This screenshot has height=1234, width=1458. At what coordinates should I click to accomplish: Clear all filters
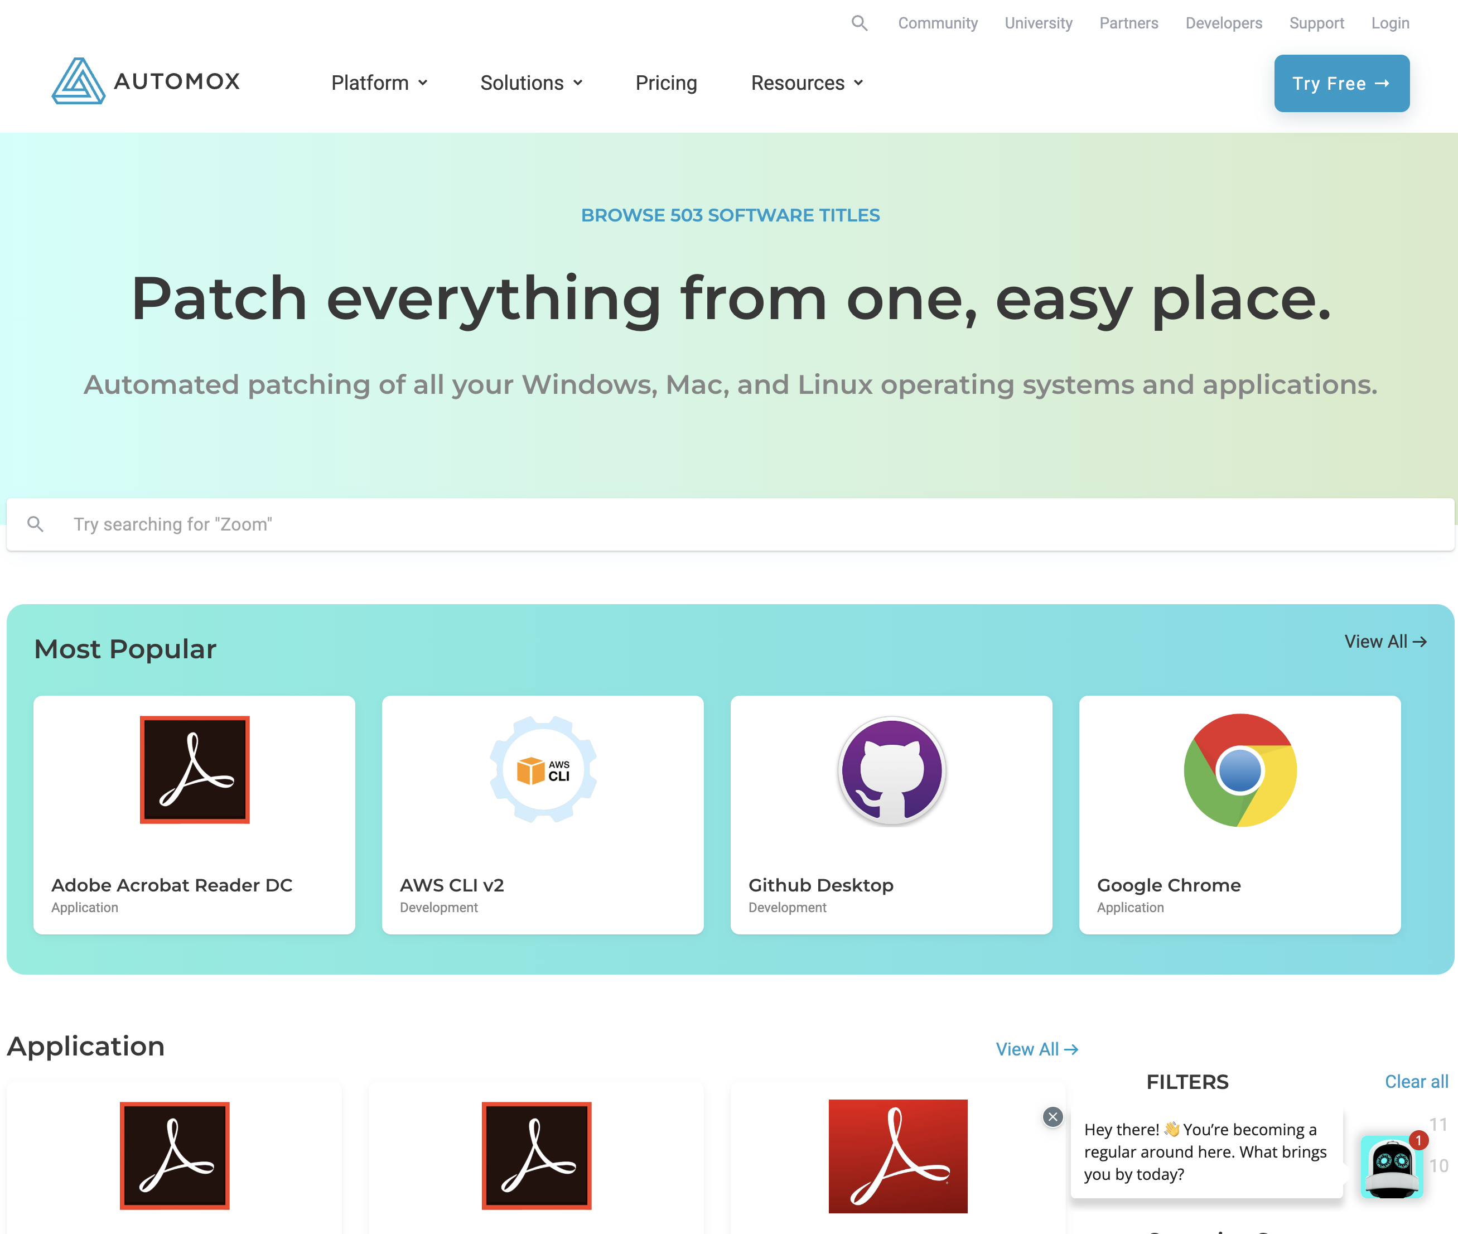[x=1416, y=1082]
